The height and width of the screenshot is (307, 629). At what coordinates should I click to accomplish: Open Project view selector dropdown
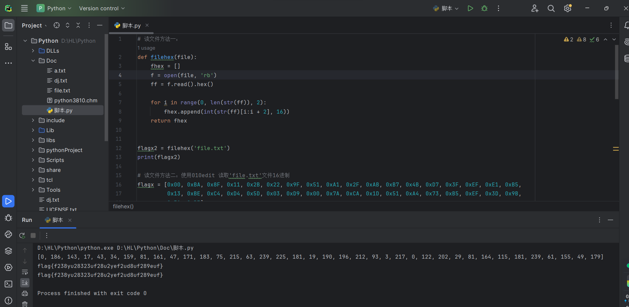coord(34,26)
